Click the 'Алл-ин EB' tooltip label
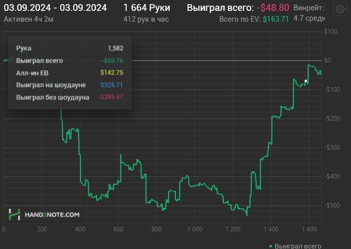Viewport: 351px width, 249px height. coord(32,73)
